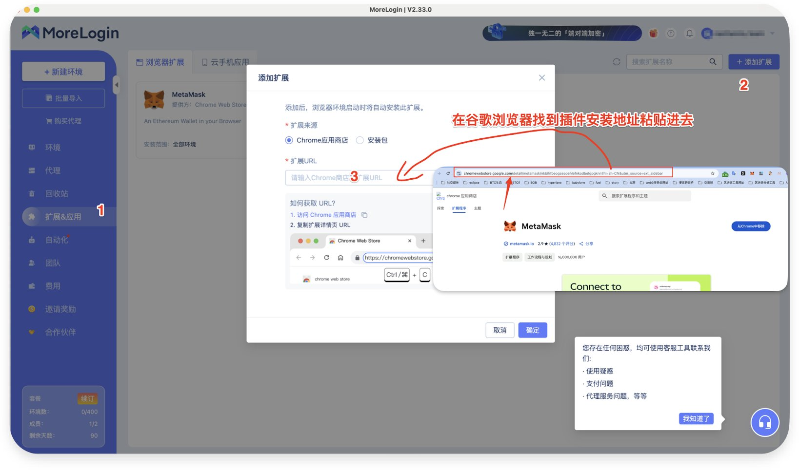This screenshot has width=799, height=470.
Task: Click the MoreLogin logo
Action: (71, 33)
